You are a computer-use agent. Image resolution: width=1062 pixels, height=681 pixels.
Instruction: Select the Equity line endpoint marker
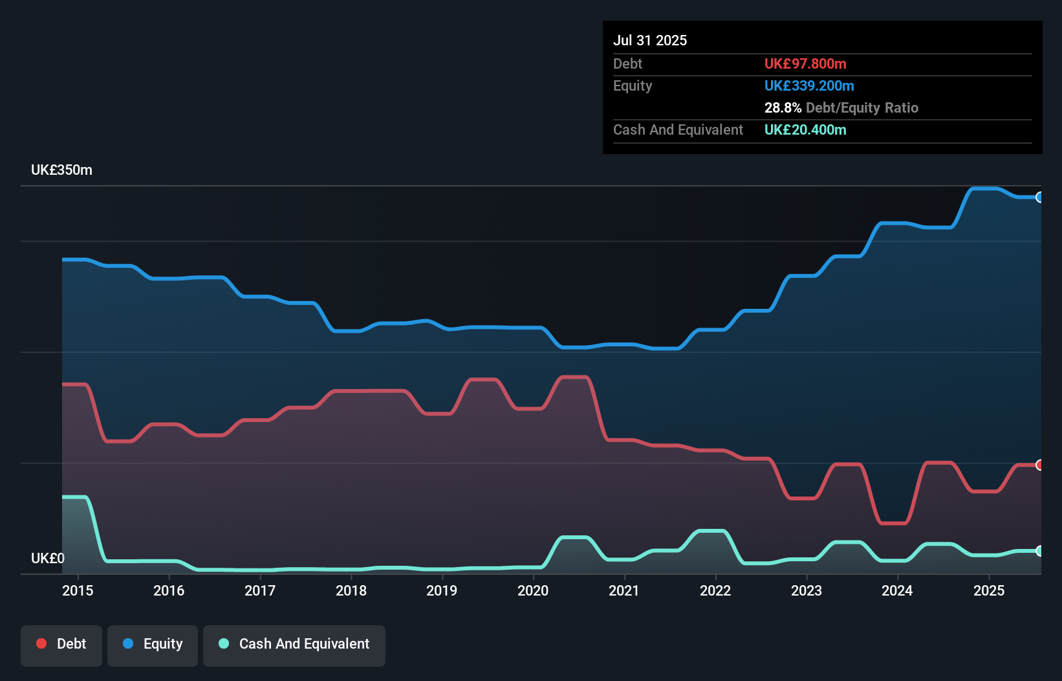coord(1039,197)
